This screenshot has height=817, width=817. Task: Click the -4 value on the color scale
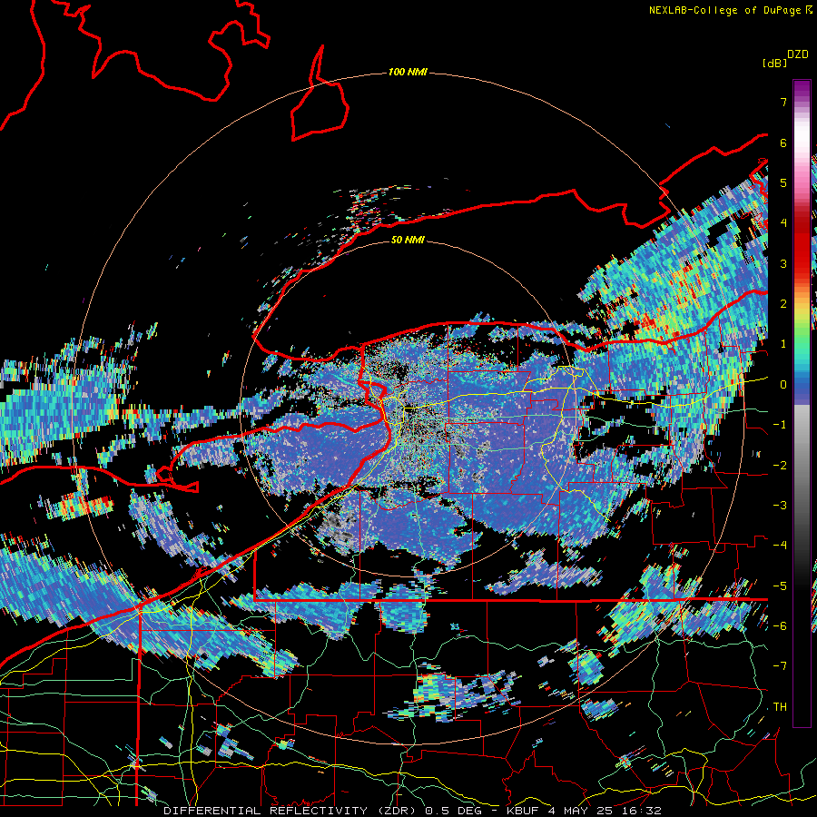point(780,546)
